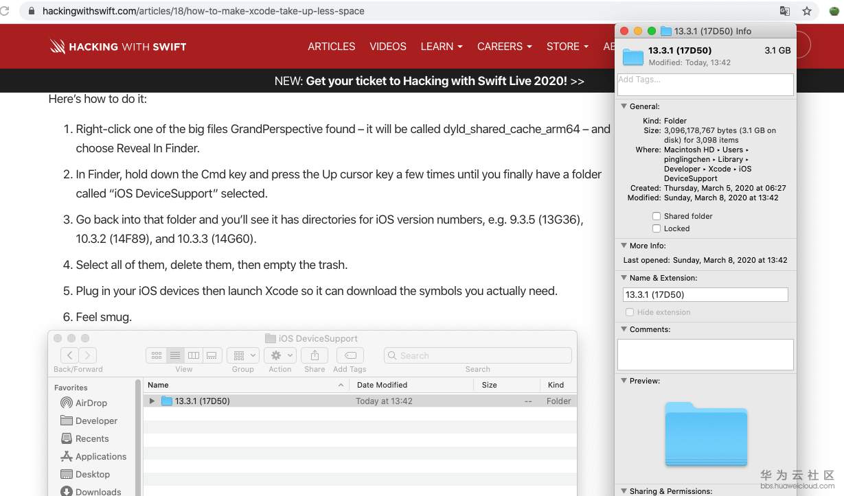The height and width of the screenshot is (496, 844).
Task: Select Recents in Finder sidebar
Action: point(84,439)
